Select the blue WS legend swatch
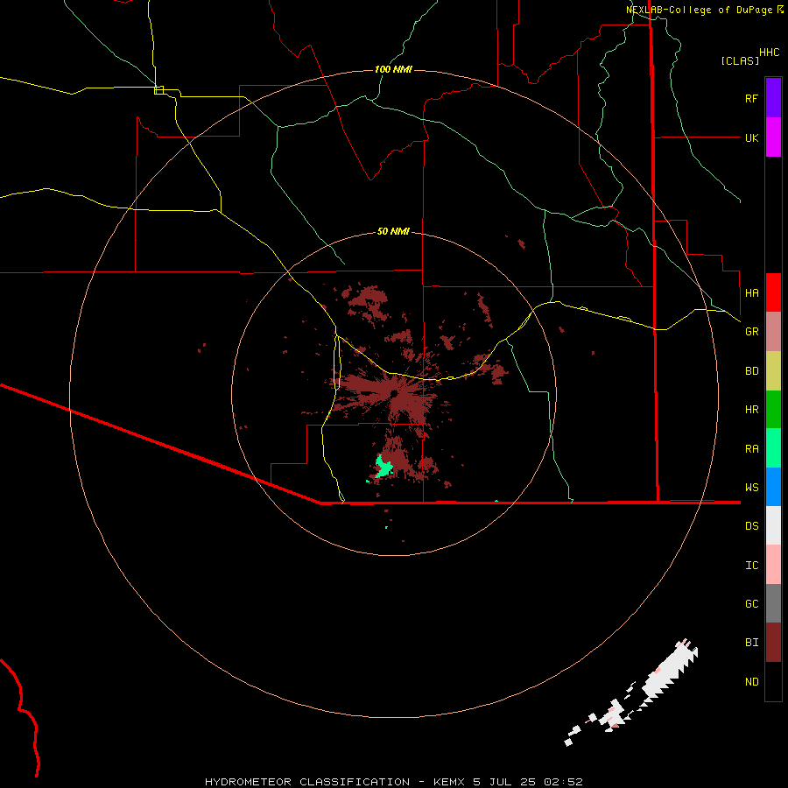This screenshot has height=788, width=788. point(773,487)
